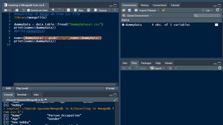The height and width of the screenshot is (125, 223).
Task: Maximize the Environment pane
Action: (219, 6)
